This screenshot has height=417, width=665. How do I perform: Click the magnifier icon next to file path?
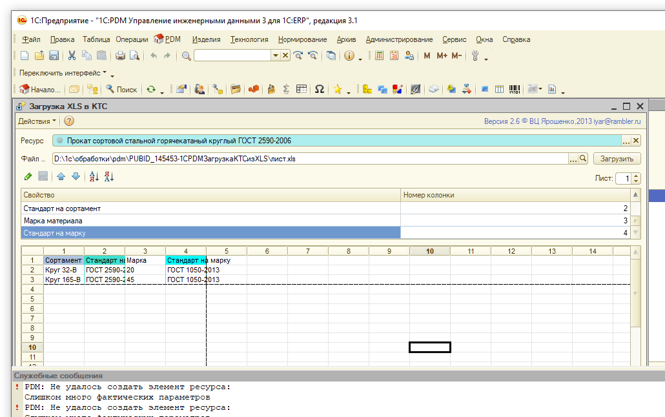pyautogui.click(x=584, y=159)
